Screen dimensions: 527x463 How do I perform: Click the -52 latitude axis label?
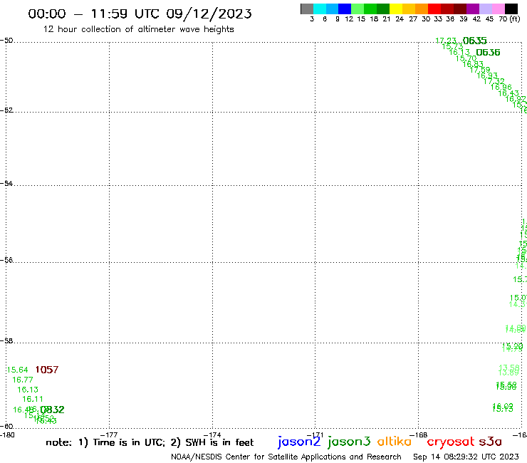tap(6, 110)
